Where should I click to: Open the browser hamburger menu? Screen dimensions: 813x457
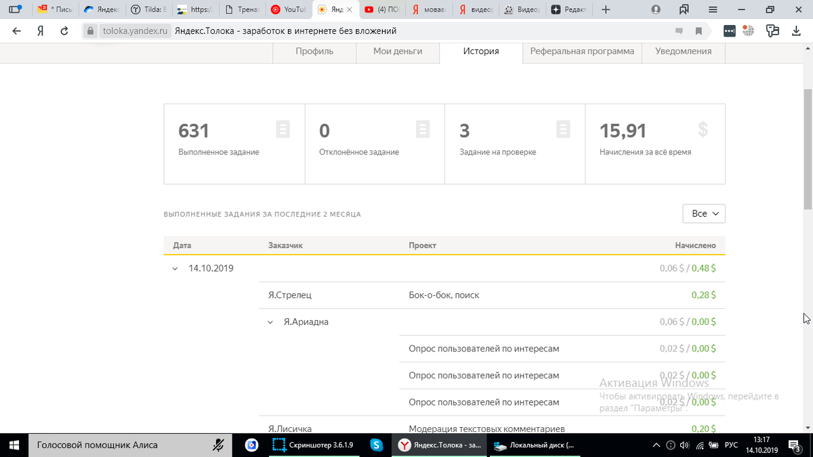(713, 9)
